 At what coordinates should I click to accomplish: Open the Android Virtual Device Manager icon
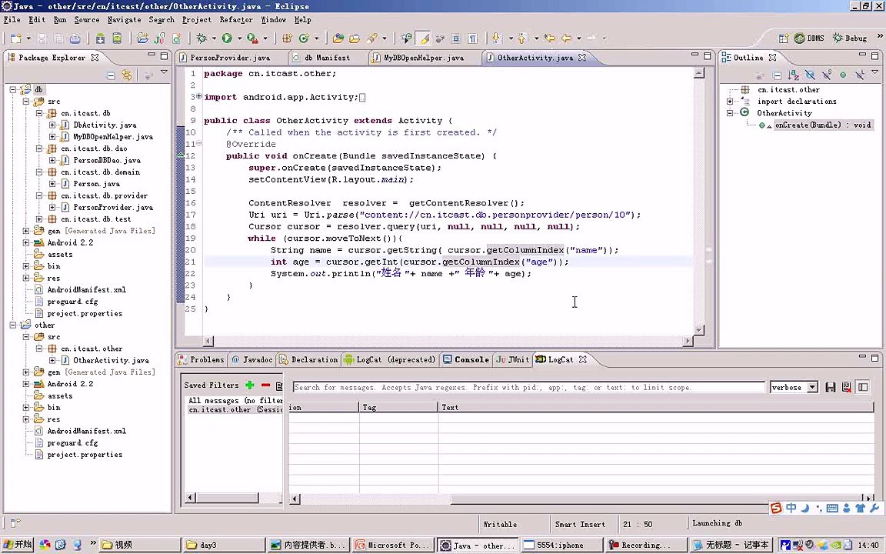click(116, 38)
